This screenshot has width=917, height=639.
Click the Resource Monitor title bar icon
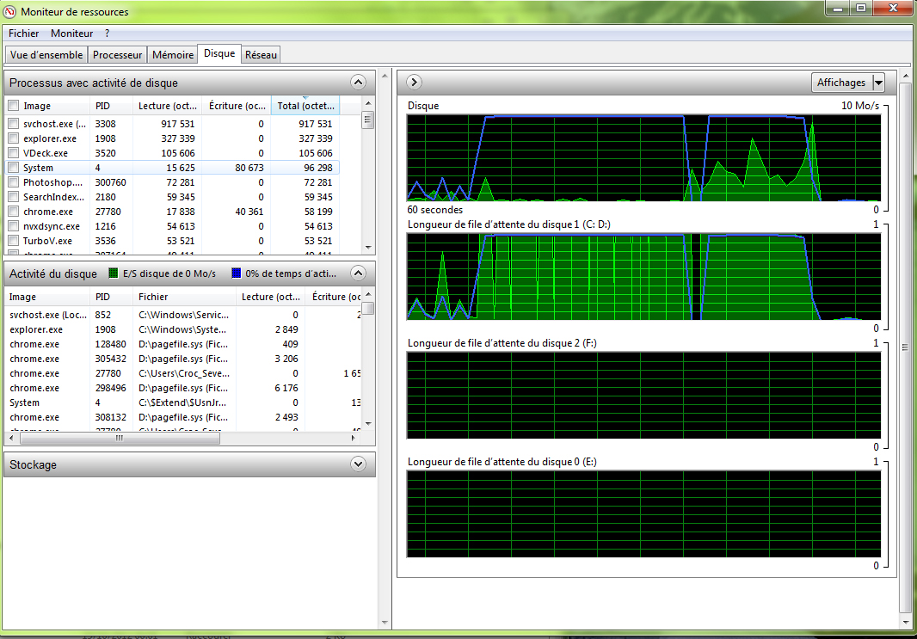pyautogui.click(x=9, y=11)
